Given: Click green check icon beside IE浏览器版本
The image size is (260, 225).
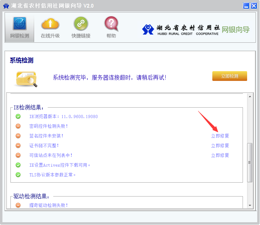Looking at the screenshot, I should [x=18, y=117].
